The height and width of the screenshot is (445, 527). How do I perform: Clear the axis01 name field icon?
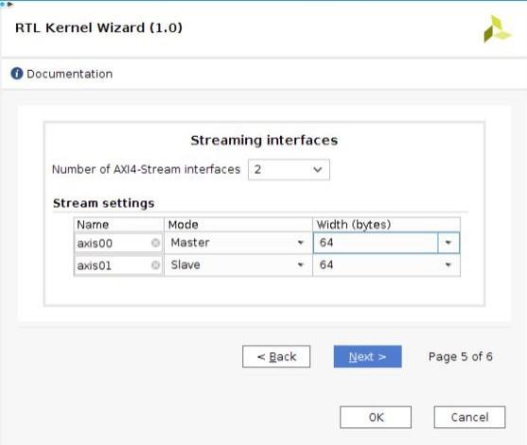(x=155, y=265)
